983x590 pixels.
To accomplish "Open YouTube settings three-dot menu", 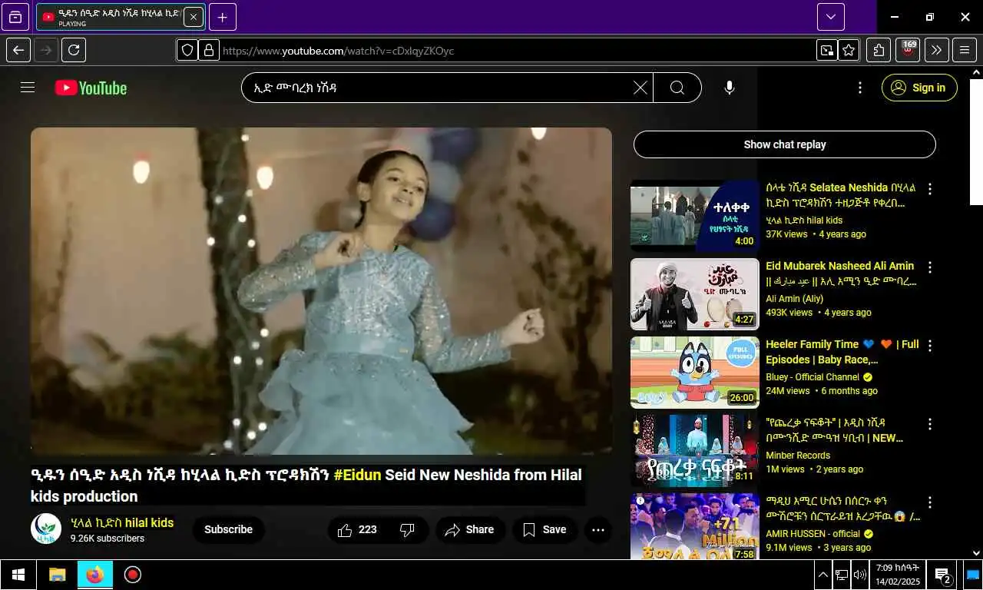I will point(860,88).
